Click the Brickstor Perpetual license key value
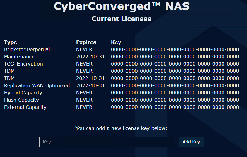247x157 pixels. coord(175,49)
